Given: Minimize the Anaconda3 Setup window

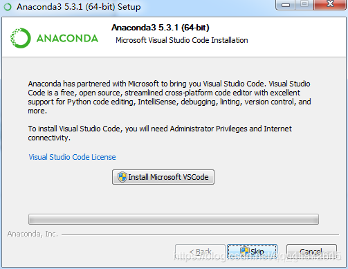Looking at the screenshot, I should pos(286,4).
